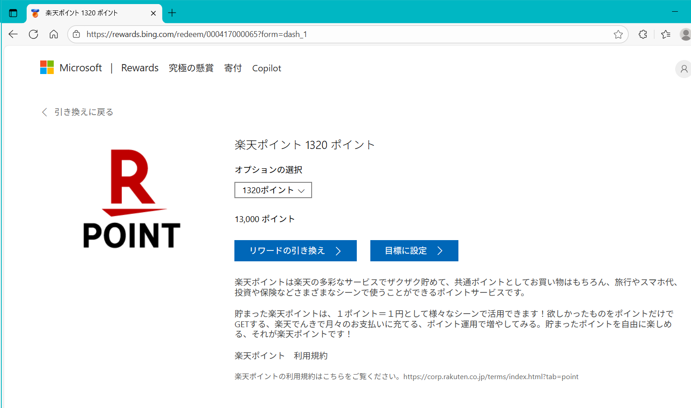Screen dimensions: 691x408
Task: Open the favorites list icon
Action: (665, 34)
